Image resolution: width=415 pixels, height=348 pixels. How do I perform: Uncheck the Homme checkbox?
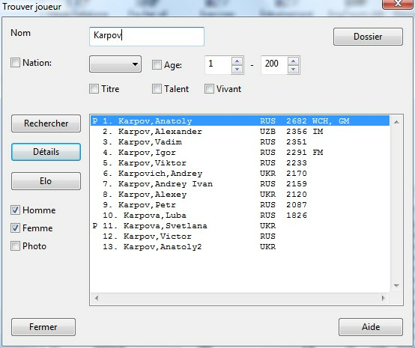click(15, 210)
